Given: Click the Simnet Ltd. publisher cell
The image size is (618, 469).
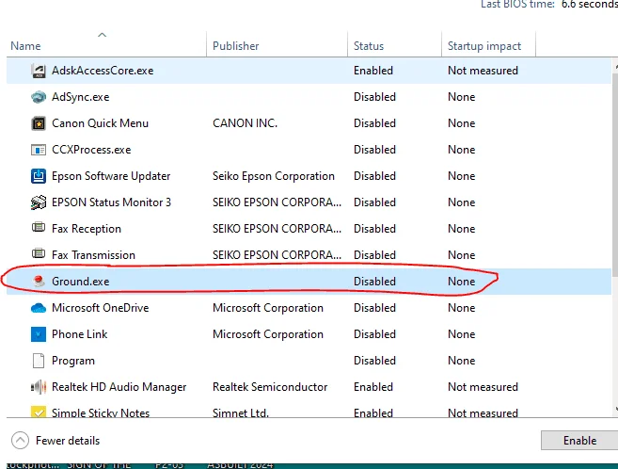Looking at the screenshot, I should [x=241, y=412].
